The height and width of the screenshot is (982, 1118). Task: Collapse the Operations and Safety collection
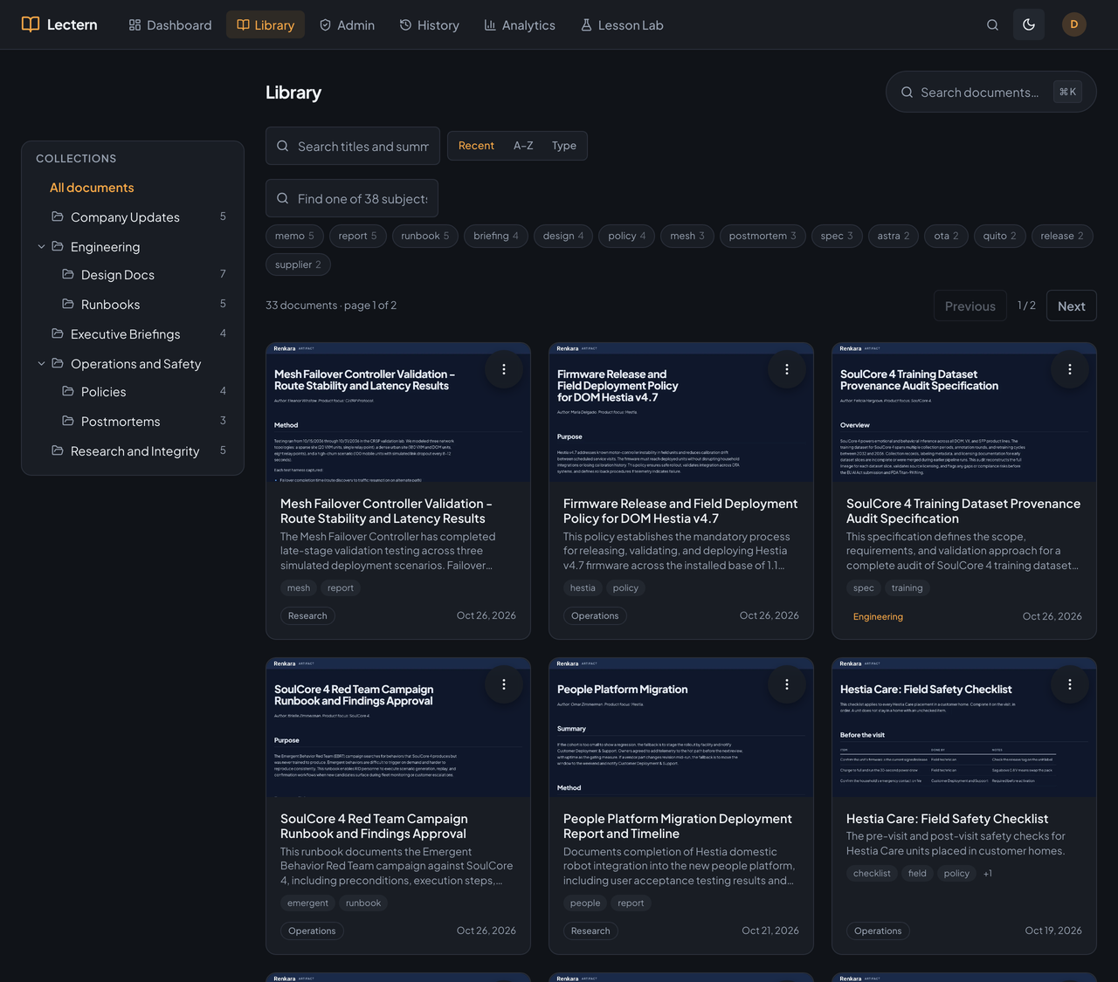click(x=41, y=364)
